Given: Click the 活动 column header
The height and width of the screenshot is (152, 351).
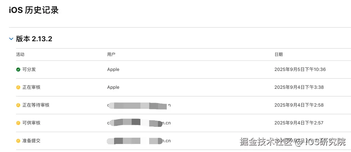Looking at the screenshot, I should click(20, 55).
